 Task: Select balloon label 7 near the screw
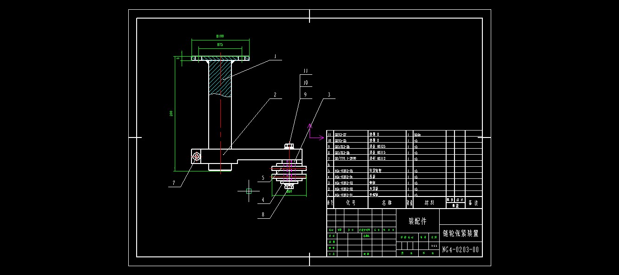(174, 183)
